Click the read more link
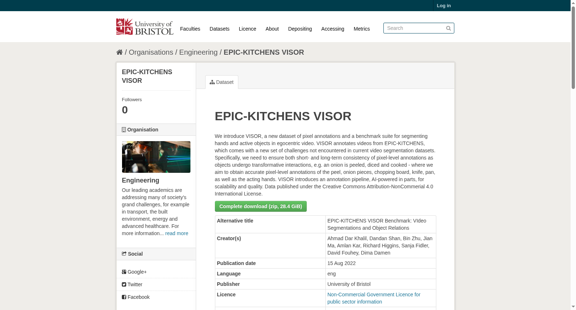The width and height of the screenshot is (576, 310). click(x=177, y=233)
